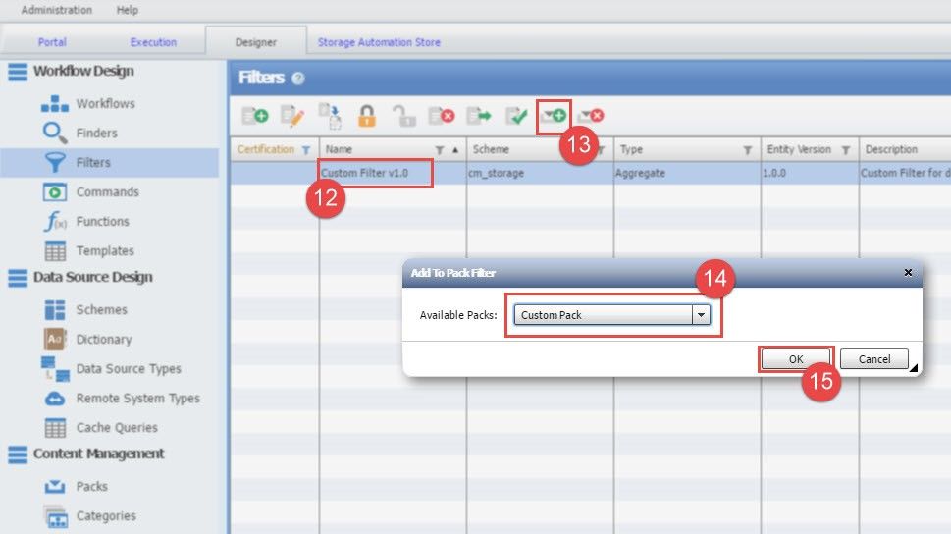Click the Categories sidebar icon
Screen dimensions: 951x534
pos(56,515)
